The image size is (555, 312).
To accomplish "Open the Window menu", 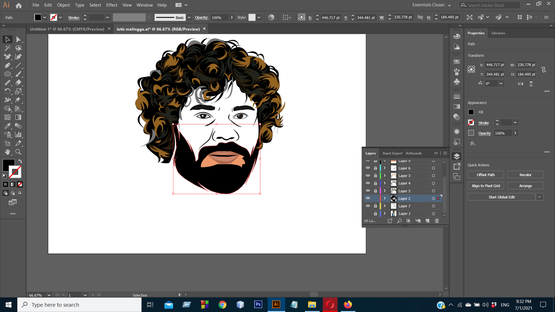I will (144, 5).
